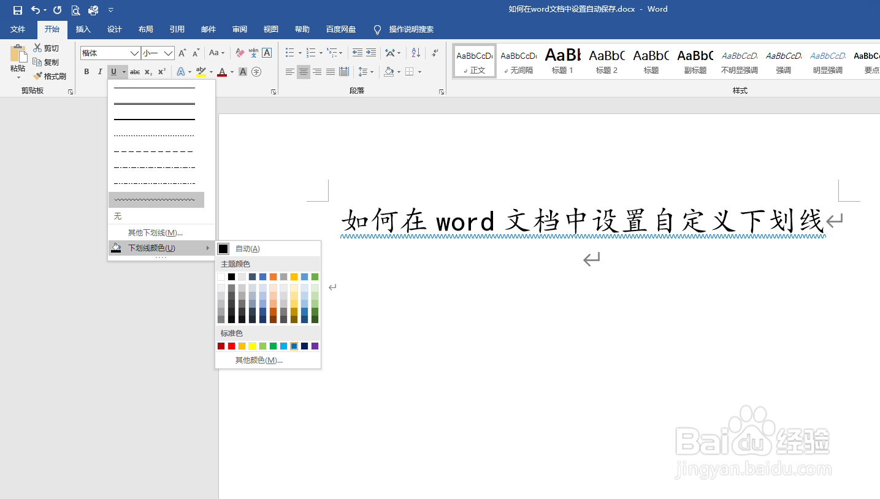Click the Redo icon in quick access toolbar

[58, 10]
